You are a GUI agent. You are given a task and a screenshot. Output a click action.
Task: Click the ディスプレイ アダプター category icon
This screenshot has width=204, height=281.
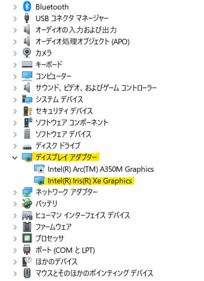click(x=27, y=157)
